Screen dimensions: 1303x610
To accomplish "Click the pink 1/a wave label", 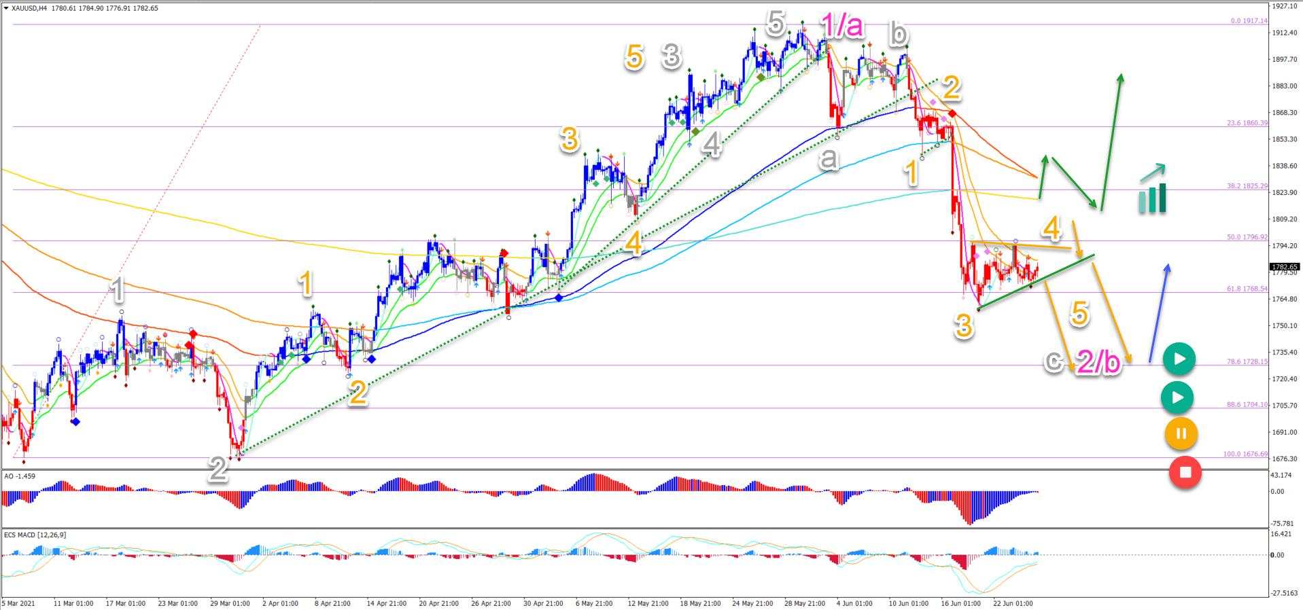I will (x=842, y=26).
